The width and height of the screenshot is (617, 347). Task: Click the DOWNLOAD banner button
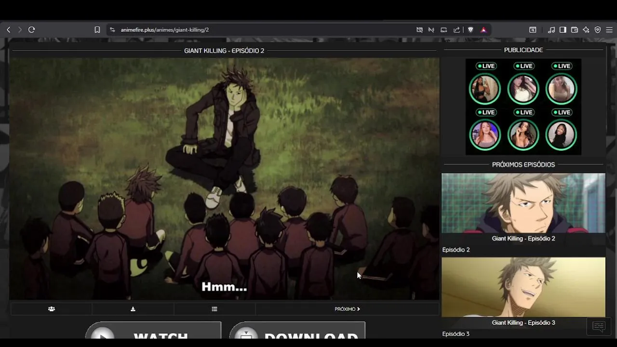297,331
